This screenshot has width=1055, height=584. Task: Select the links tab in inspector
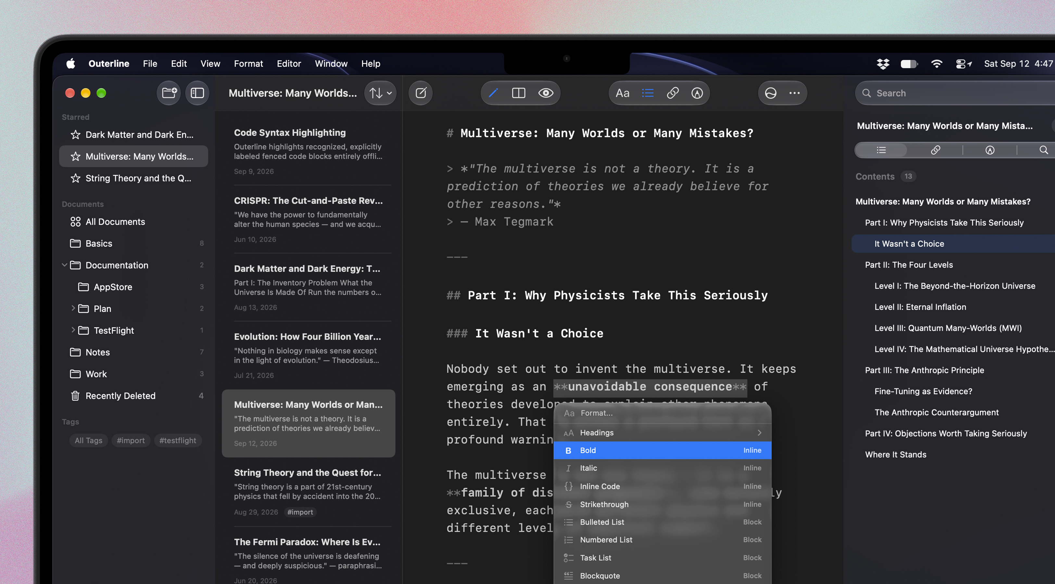(935, 150)
